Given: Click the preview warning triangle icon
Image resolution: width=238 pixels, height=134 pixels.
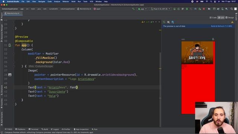Looking at the screenshot, I should tap(232, 22).
